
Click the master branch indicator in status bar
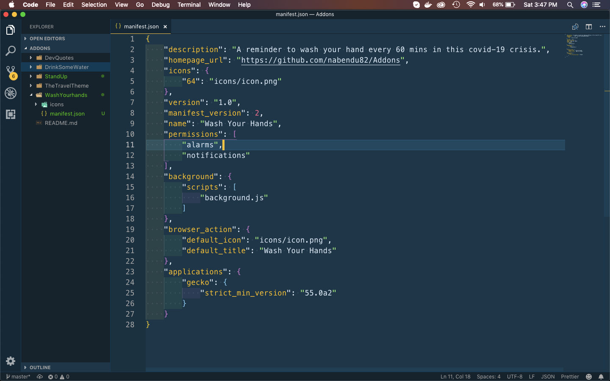(18, 377)
